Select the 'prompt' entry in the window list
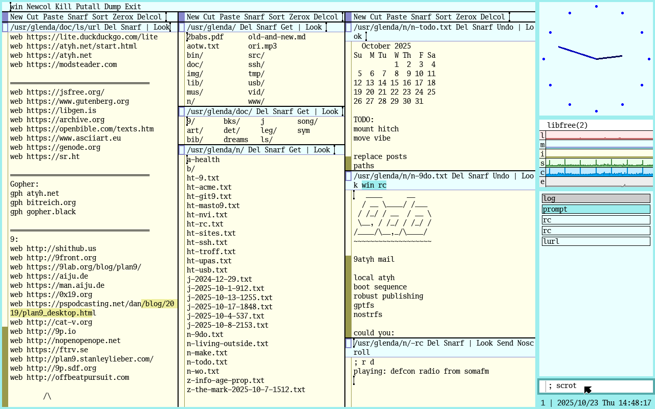Screen dimensions: 655x409 tap(596, 209)
